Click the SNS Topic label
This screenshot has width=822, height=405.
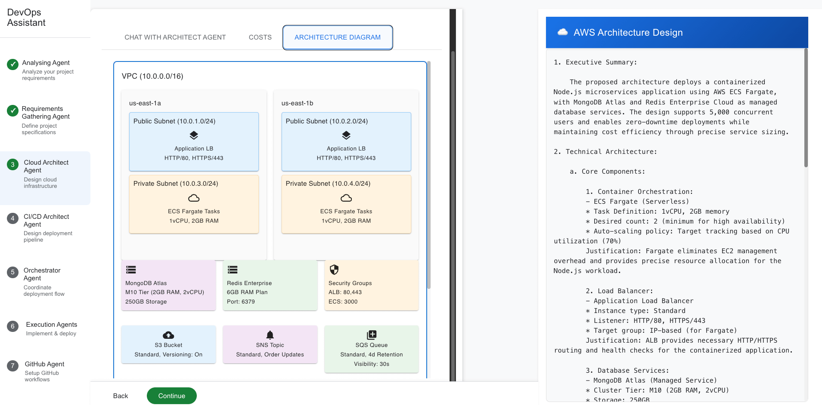point(270,345)
